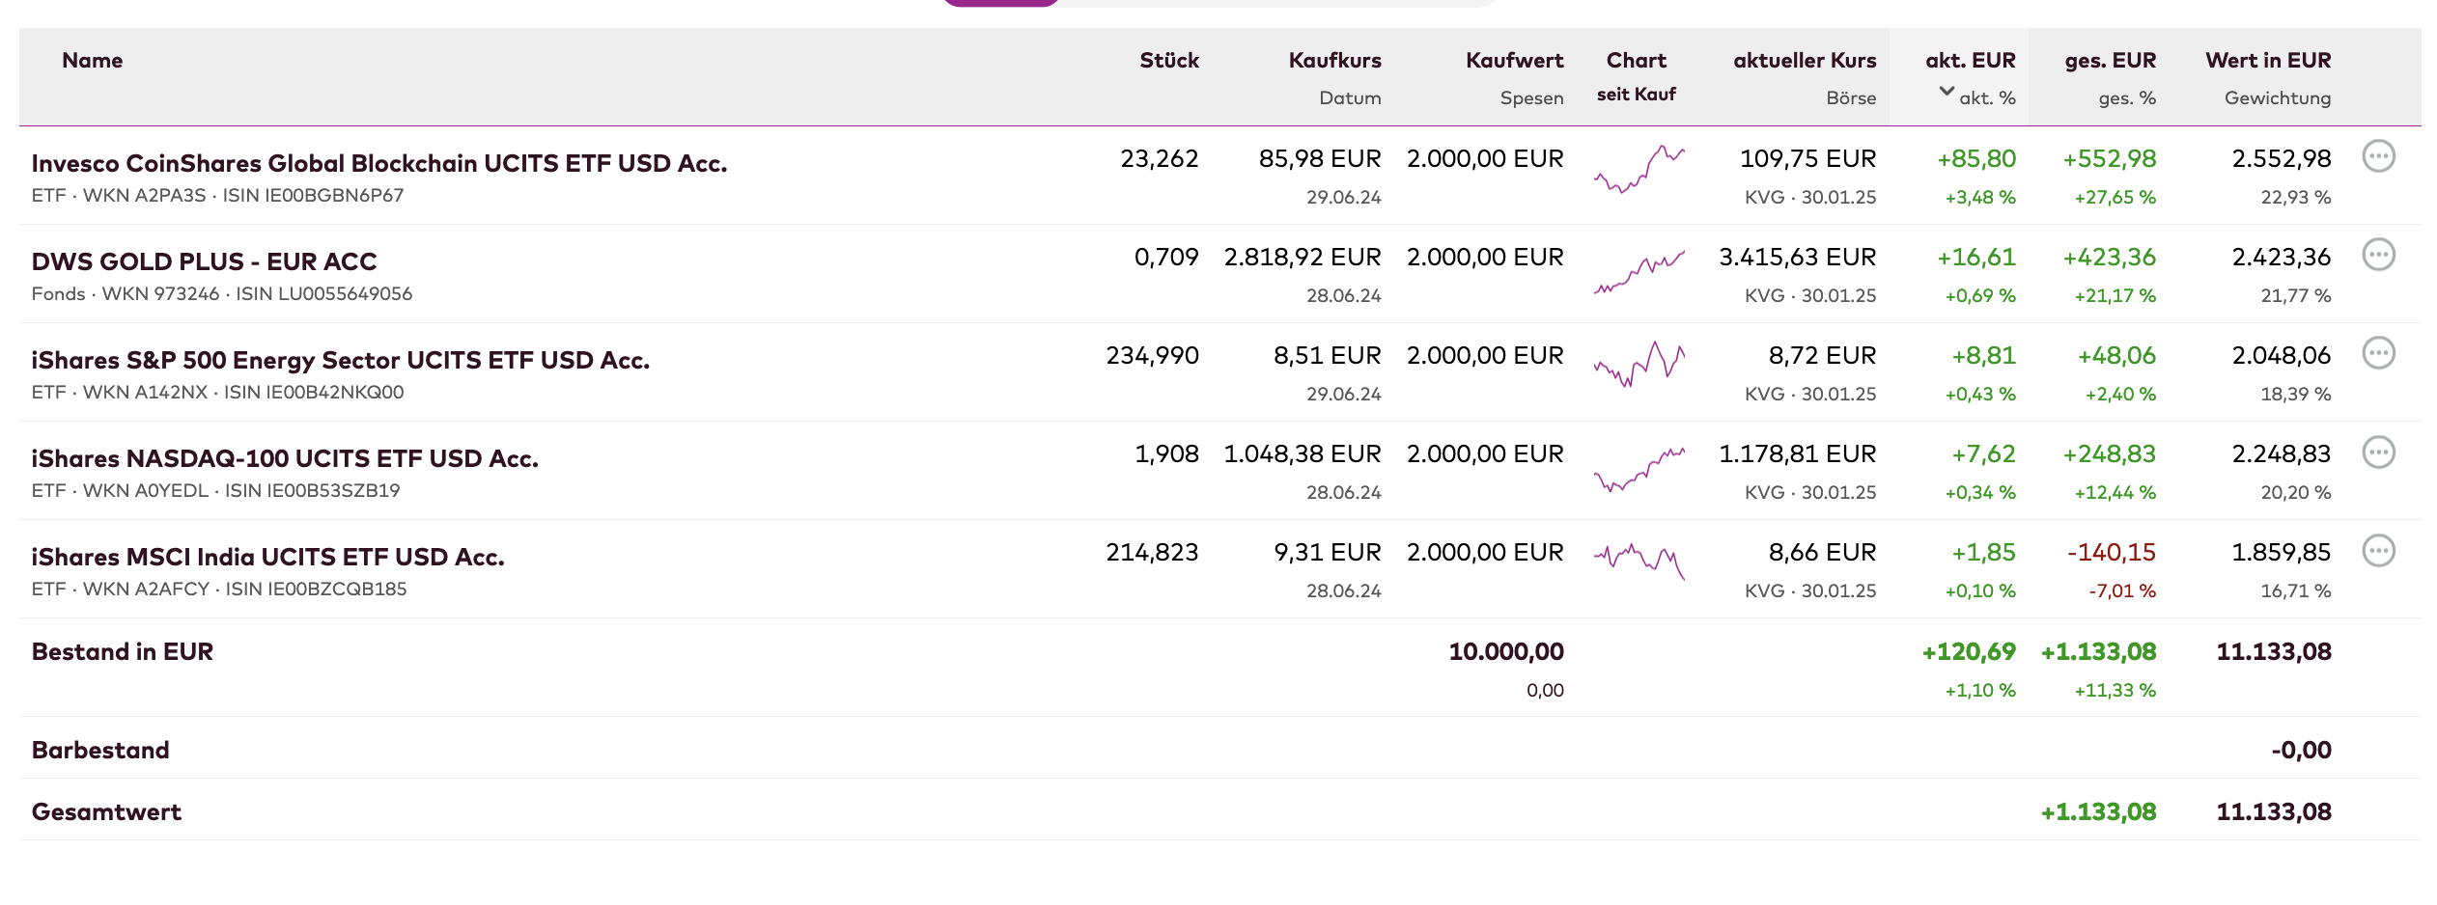Open options menu for iShares S&P 500 Energy
This screenshot has height=905, width=2437.
(2378, 353)
